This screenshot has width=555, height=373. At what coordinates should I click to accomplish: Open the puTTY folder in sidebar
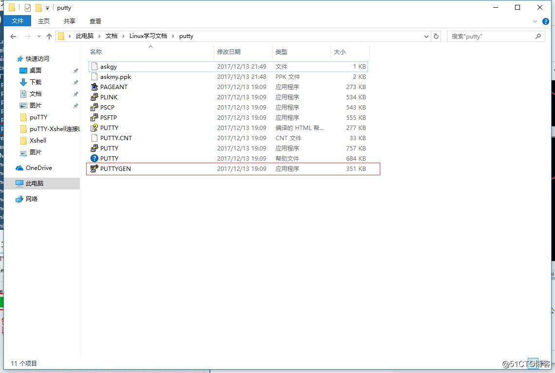tap(34, 117)
